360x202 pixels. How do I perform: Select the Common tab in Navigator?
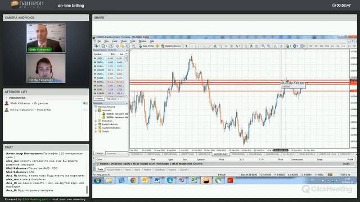click(99, 153)
